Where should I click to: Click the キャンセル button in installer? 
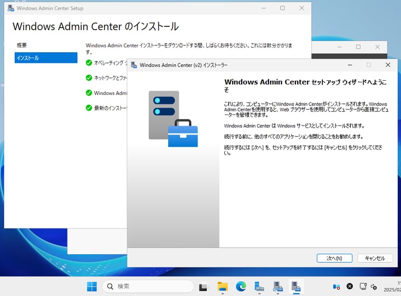coord(375,258)
